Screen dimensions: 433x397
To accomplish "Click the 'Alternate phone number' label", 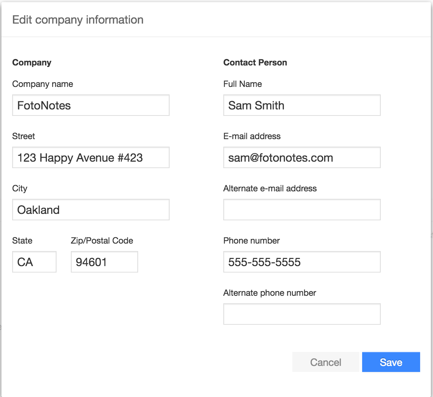I will click(269, 293).
